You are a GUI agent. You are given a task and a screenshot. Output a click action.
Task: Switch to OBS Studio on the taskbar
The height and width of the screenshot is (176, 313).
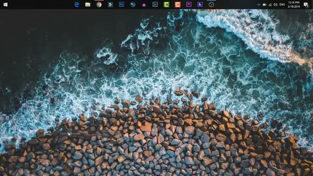click(211, 4)
